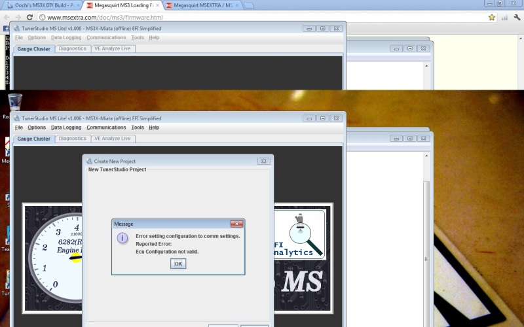Open Options menu in desktop TunerStudio window
Screen dimensions: 524x327
pos(37,128)
